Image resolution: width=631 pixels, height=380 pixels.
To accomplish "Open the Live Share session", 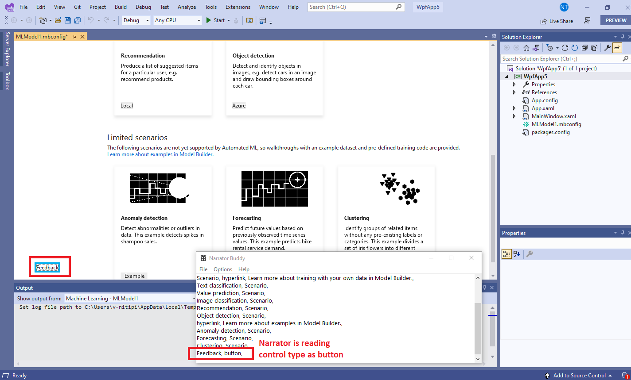I will pos(557,20).
